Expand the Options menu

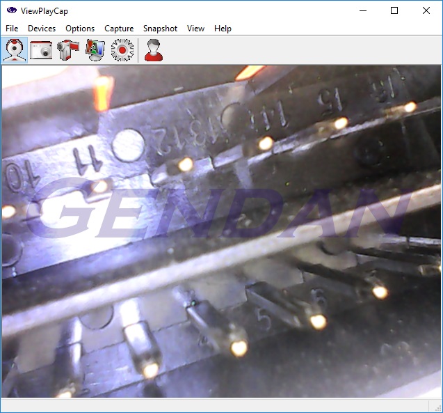tap(80, 29)
